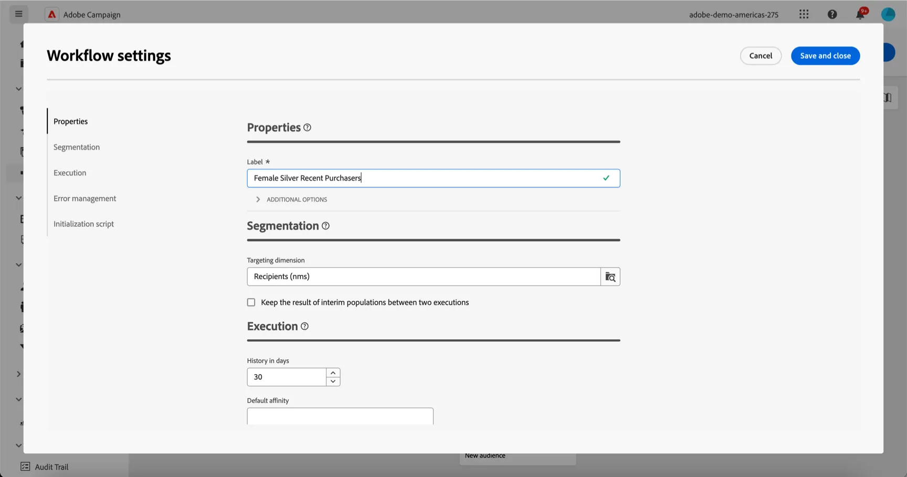Click the Label text field
The image size is (907, 477).
433,178
